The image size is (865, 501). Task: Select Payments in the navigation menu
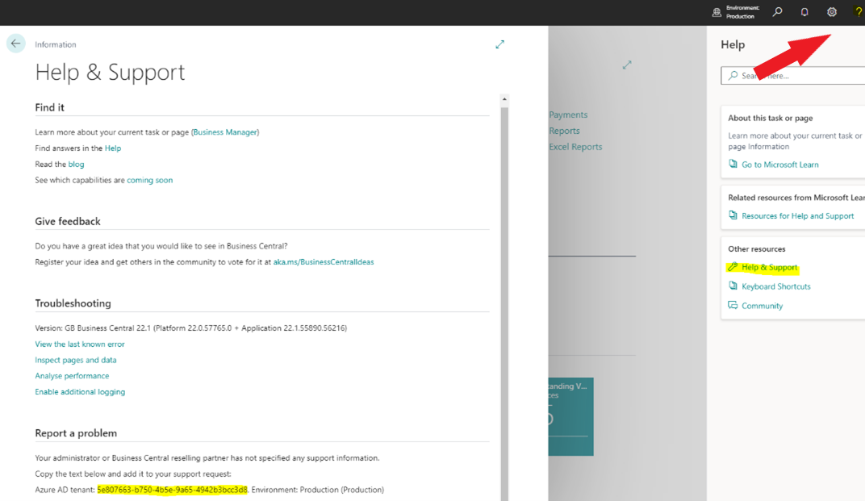tap(568, 115)
